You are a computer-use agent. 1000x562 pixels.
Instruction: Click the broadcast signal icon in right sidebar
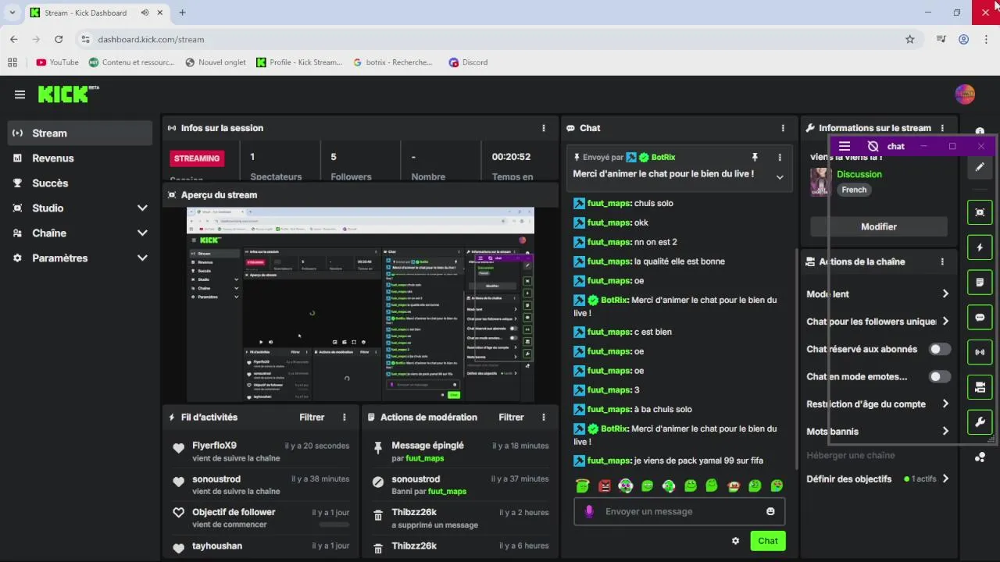(x=980, y=352)
